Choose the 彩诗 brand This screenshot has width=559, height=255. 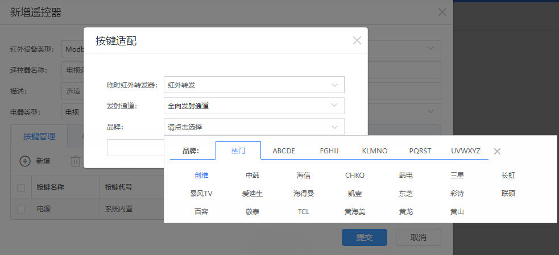tap(457, 194)
